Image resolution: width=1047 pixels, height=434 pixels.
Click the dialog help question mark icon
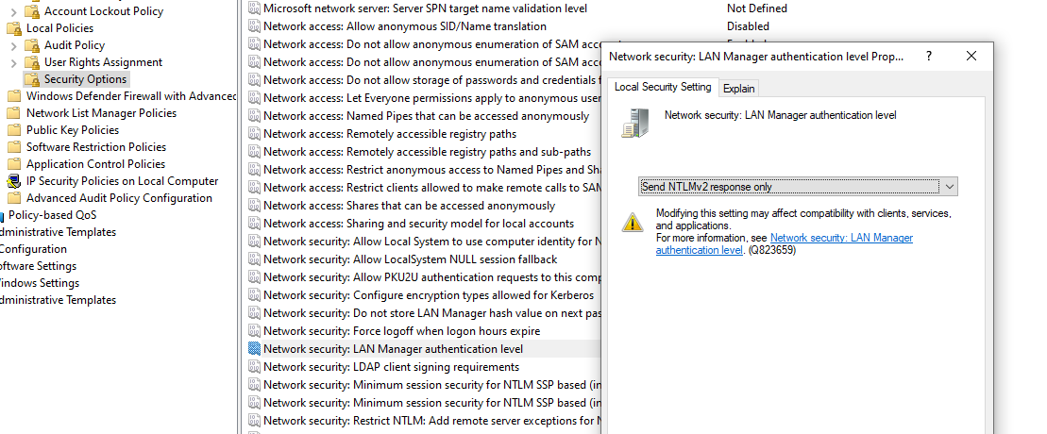[x=929, y=56]
